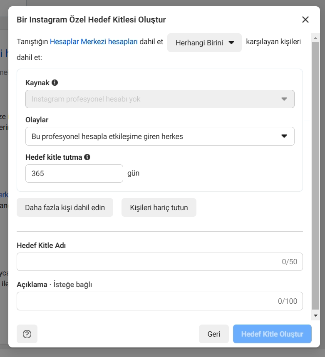Click the dialog scrollbar down arrow

315,315
